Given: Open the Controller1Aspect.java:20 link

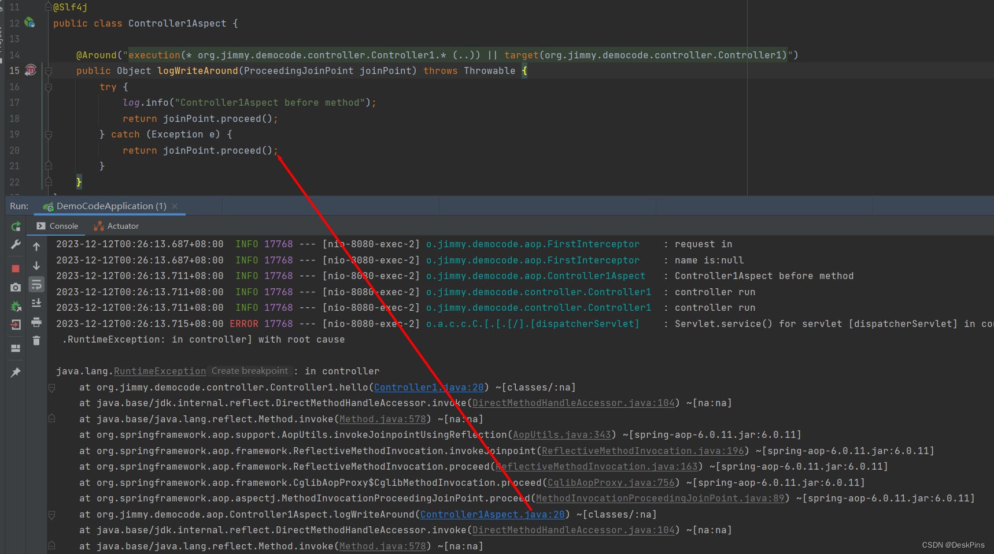Looking at the screenshot, I should (492, 515).
